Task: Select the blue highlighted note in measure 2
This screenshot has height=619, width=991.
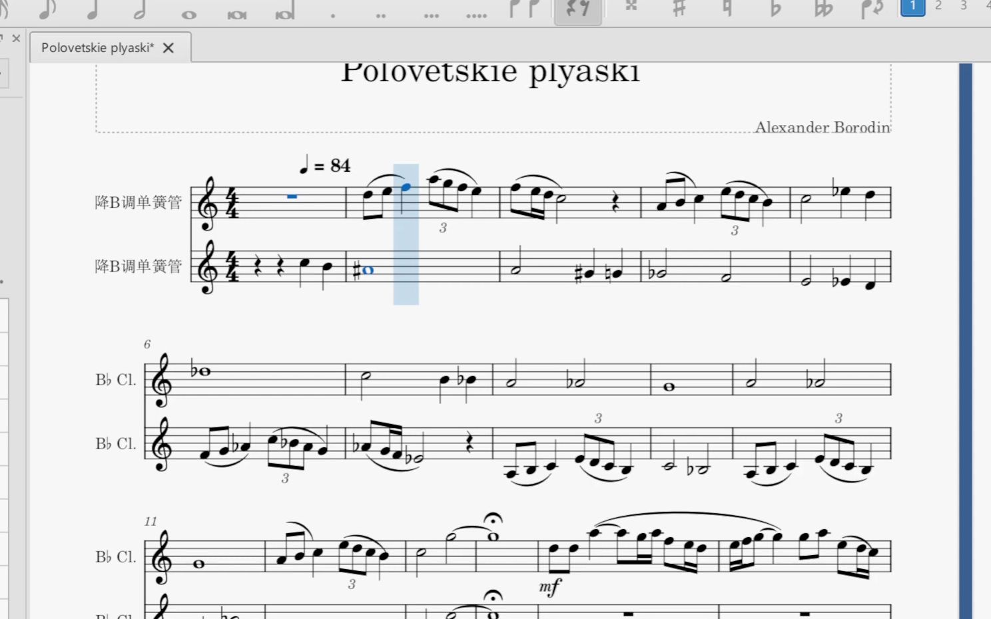Action: click(406, 188)
